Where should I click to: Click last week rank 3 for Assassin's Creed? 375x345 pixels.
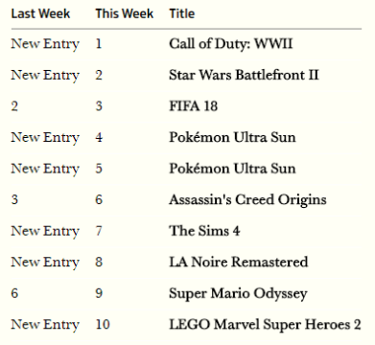[x=14, y=199]
